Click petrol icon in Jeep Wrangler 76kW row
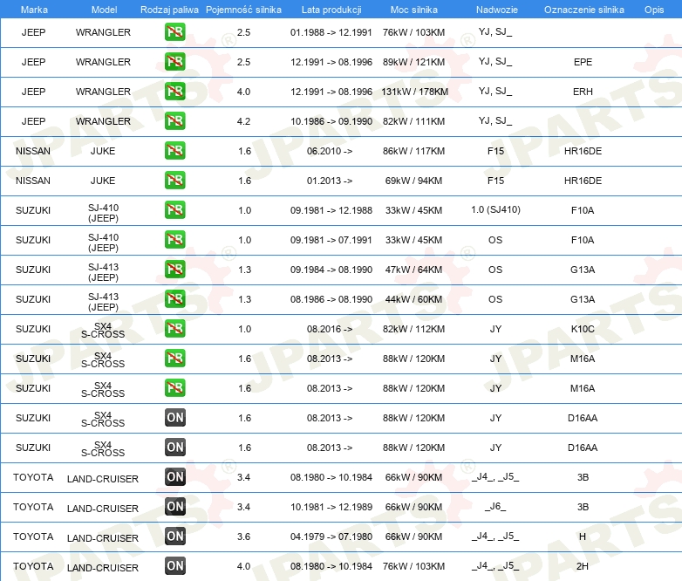682x581 pixels. [x=174, y=32]
